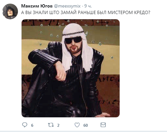
Task: Send tweet via the envelope message icon
Action: coord(103,125)
